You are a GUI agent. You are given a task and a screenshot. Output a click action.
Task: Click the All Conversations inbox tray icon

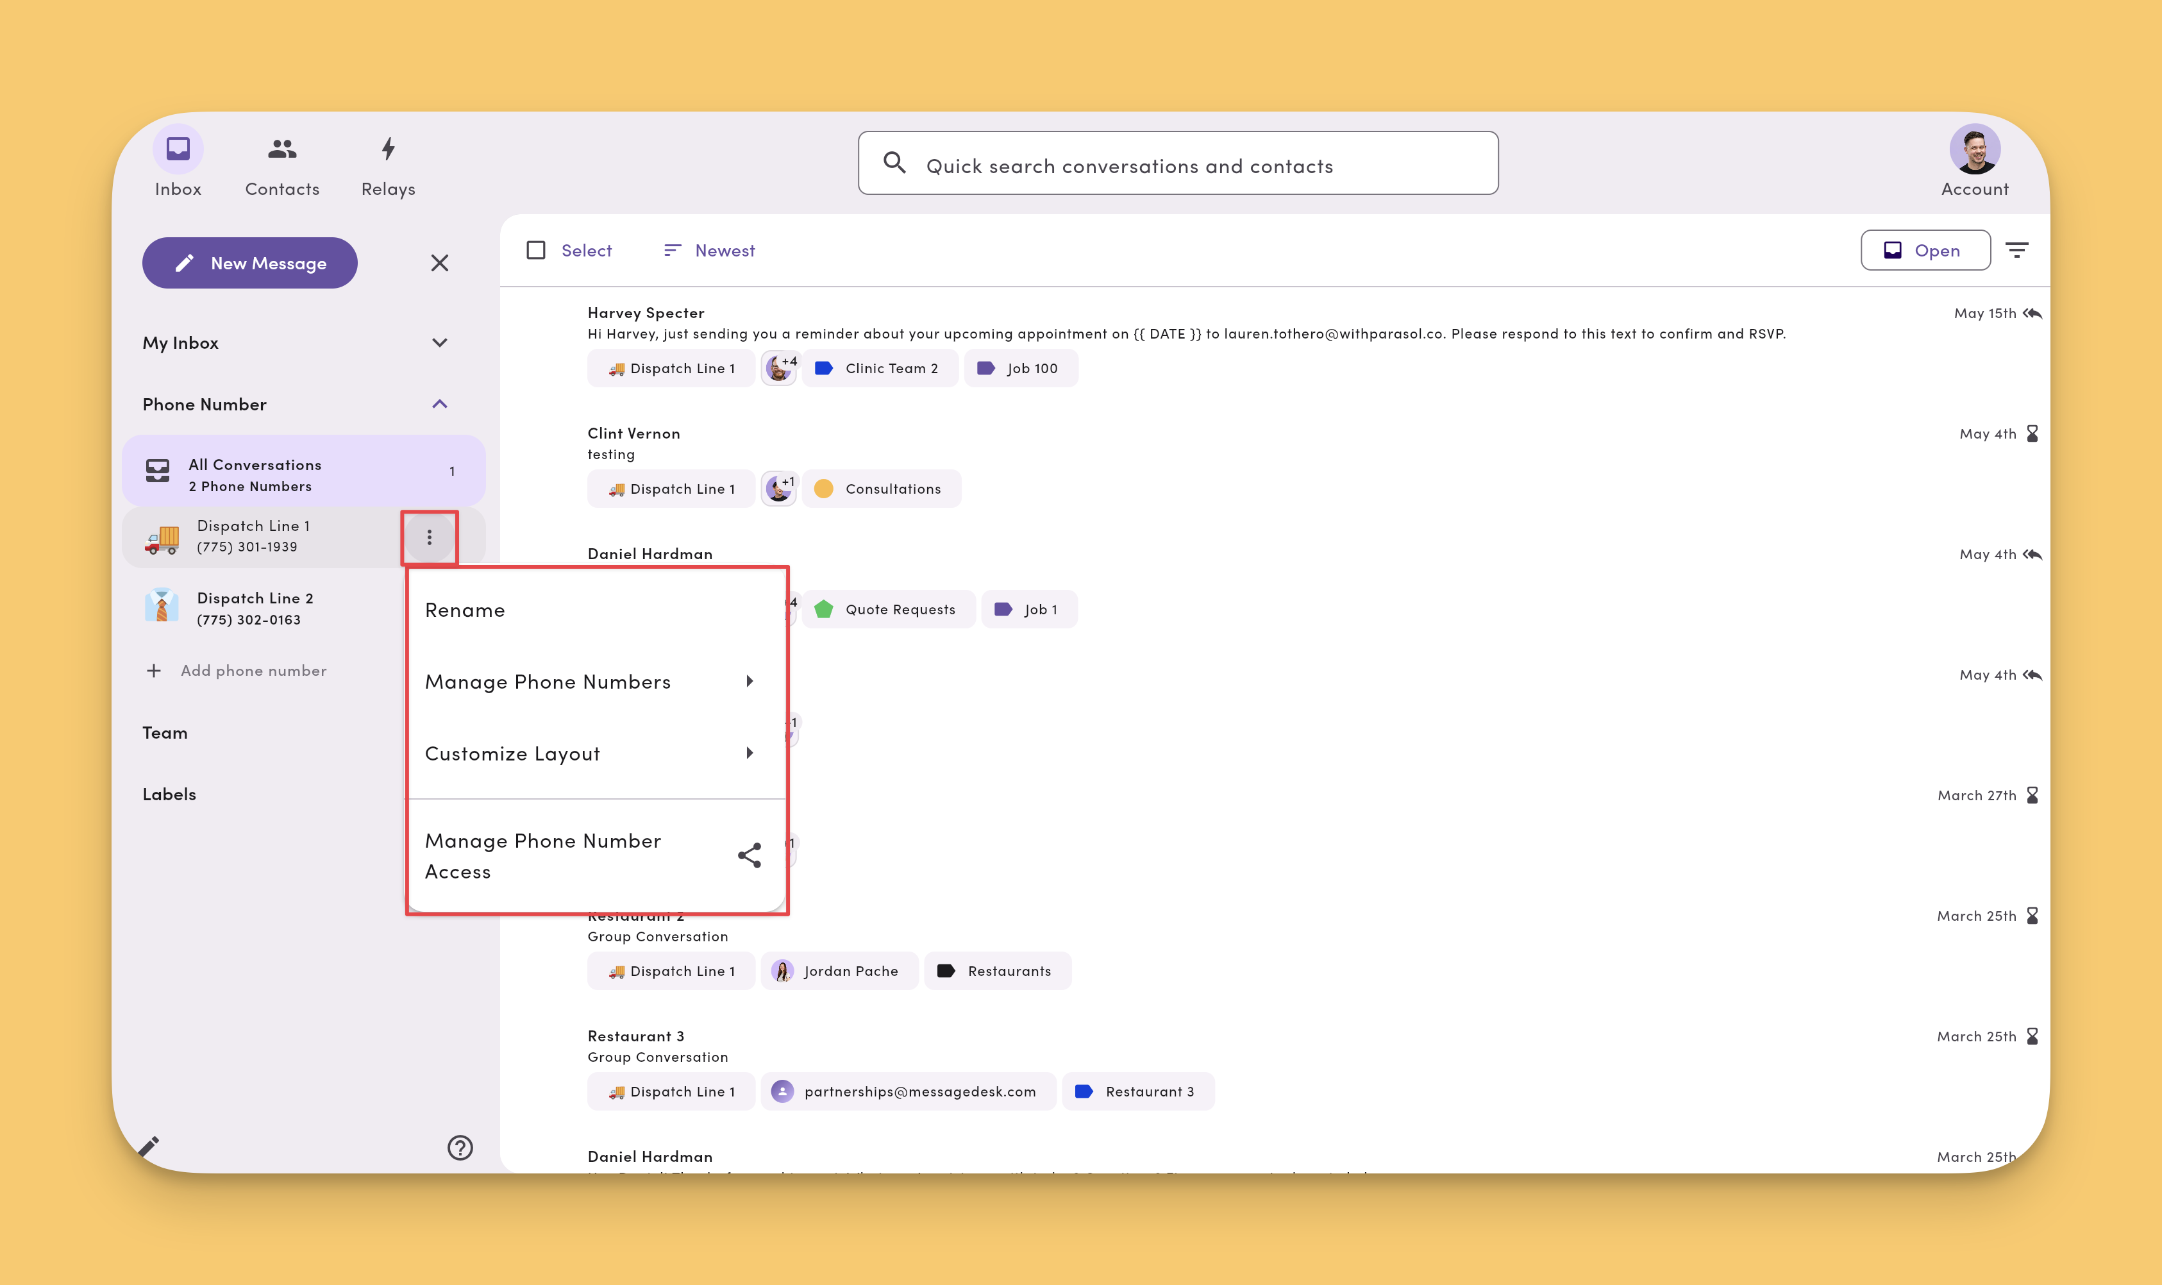158,471
